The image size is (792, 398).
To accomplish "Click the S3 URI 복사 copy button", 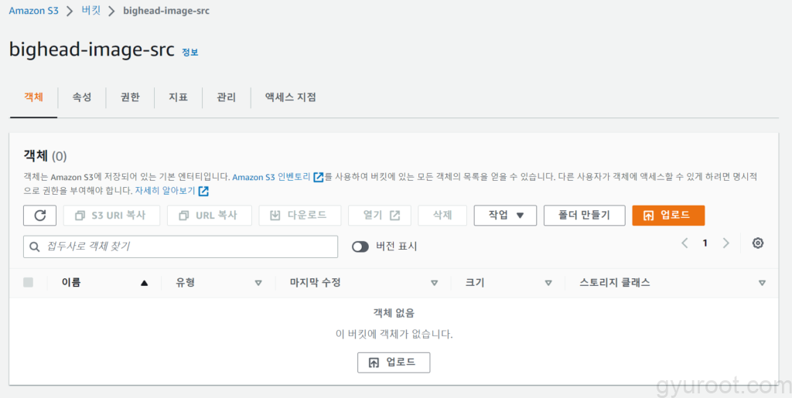I will (111, 216).
